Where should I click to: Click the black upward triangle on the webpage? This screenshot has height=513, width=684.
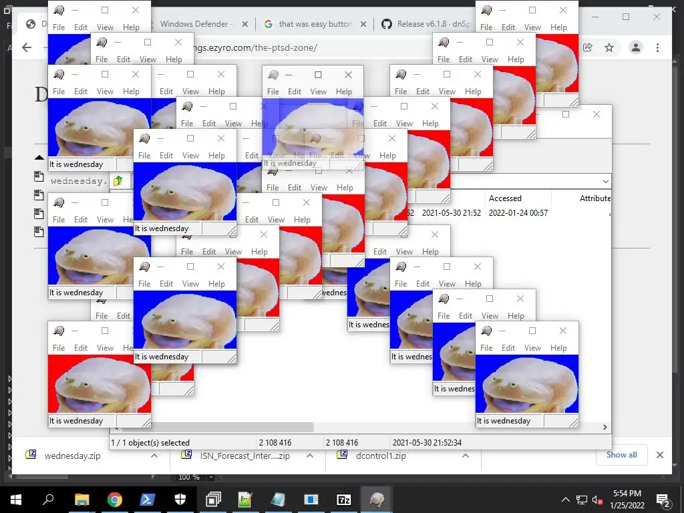(39, 158)
